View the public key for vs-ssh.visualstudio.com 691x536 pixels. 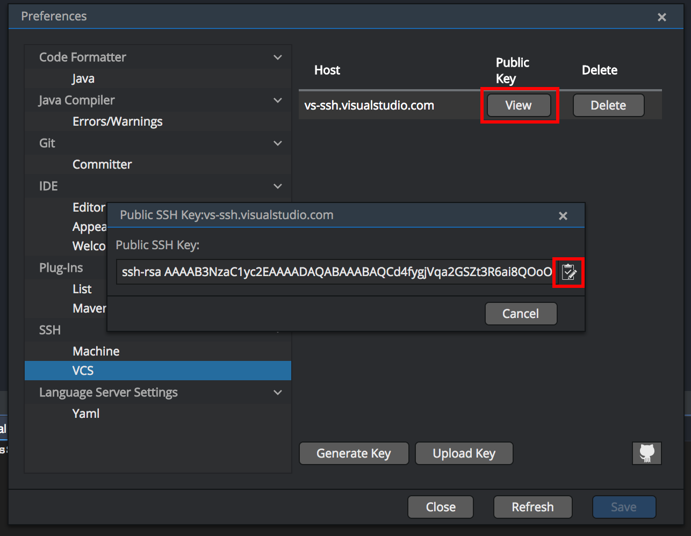519,105
